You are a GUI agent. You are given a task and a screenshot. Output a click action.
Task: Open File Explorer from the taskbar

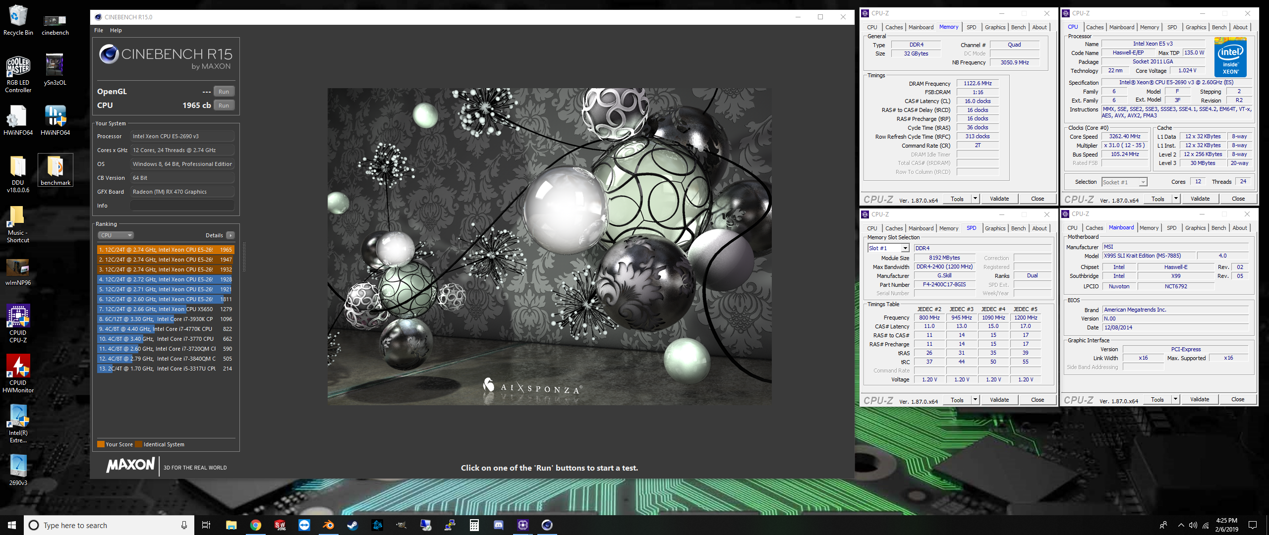(x=231, y=525)
